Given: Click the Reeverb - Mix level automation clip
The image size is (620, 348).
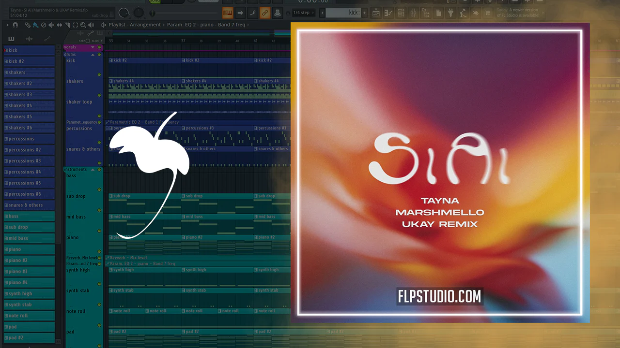Looking at the screenshot, I should coord(197,258).
